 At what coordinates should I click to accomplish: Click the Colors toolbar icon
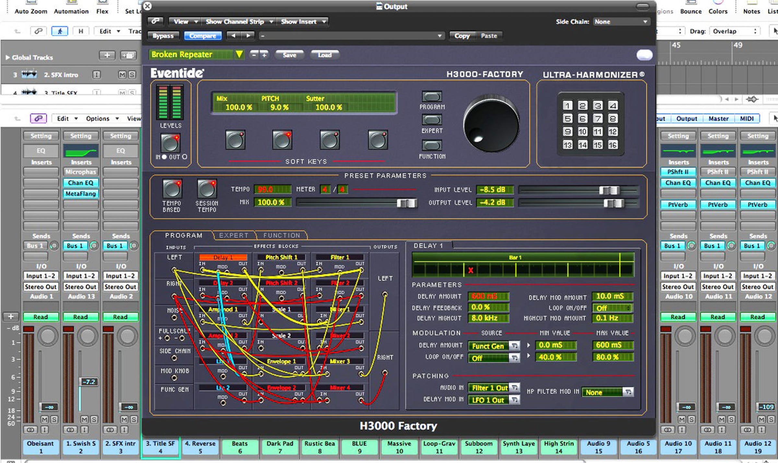click(x=718, y=3)
